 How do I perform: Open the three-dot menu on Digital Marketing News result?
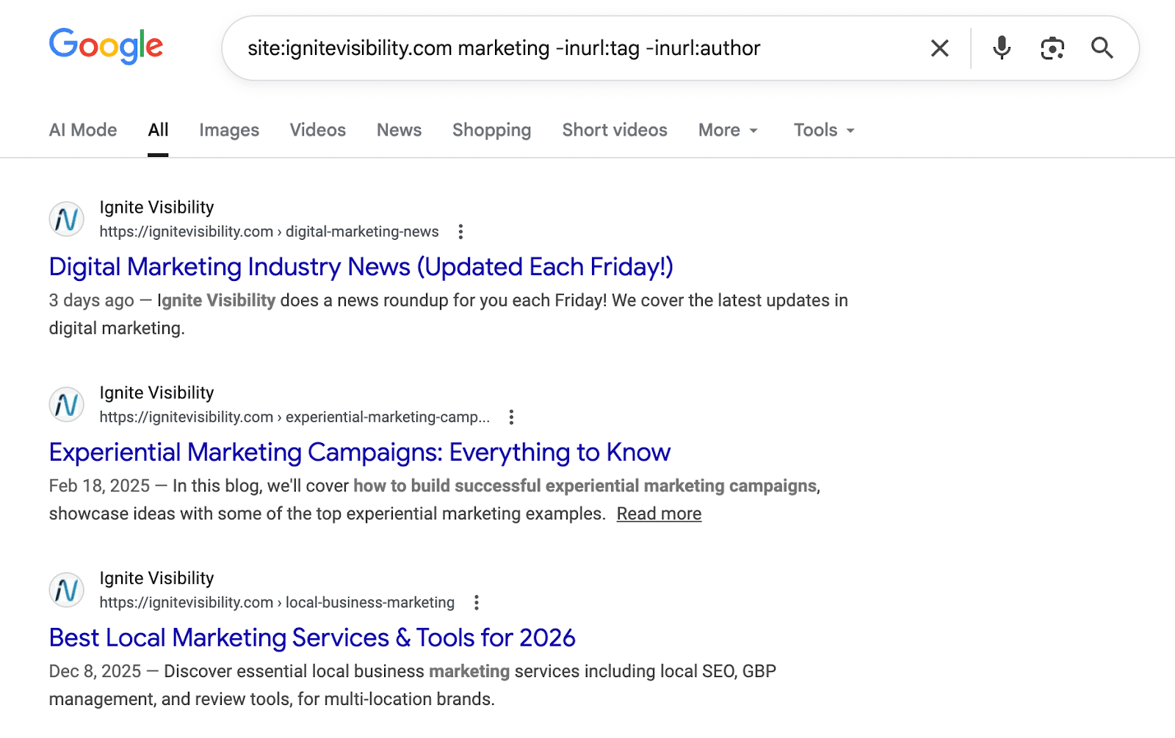tap(461, 230)
